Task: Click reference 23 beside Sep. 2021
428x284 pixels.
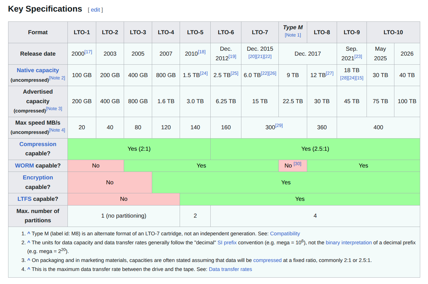Action: pos(358,57)
